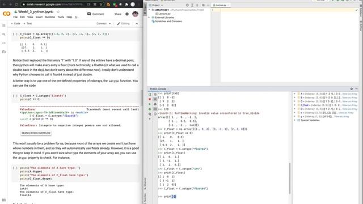This screenshot has width=363, height=204.
Task: Click the Share button in Colab
Action: click(118, 14)
